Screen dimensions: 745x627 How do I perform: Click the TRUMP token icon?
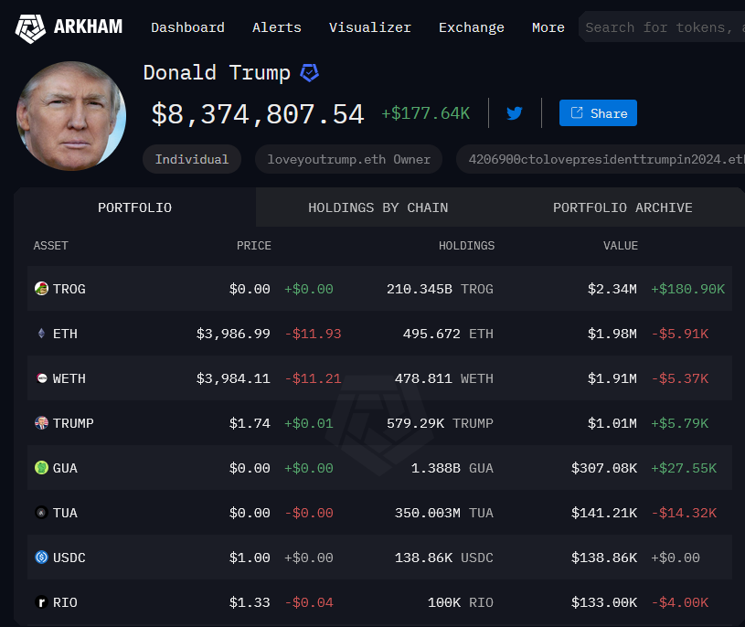41,423
